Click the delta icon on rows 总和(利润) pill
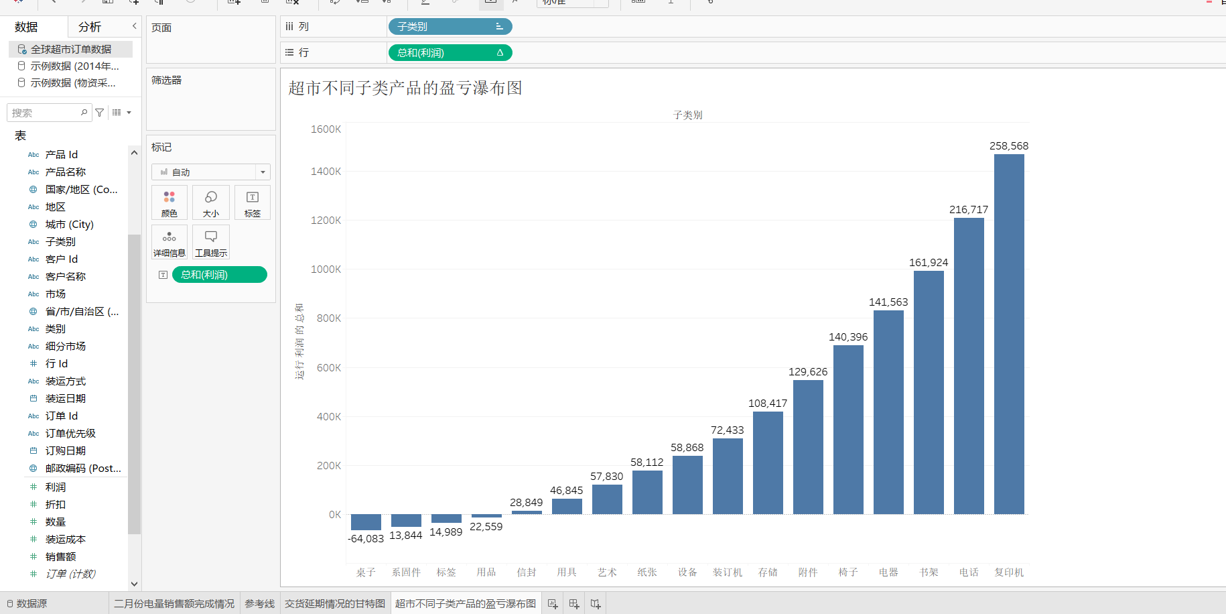The width and height of the screenshot is (1226, 614). 500,52
